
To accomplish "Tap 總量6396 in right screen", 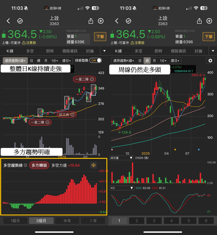I will [x=184, y=42].
